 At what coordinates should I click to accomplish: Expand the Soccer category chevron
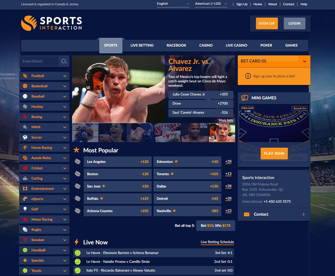click(x=65, y=137)
